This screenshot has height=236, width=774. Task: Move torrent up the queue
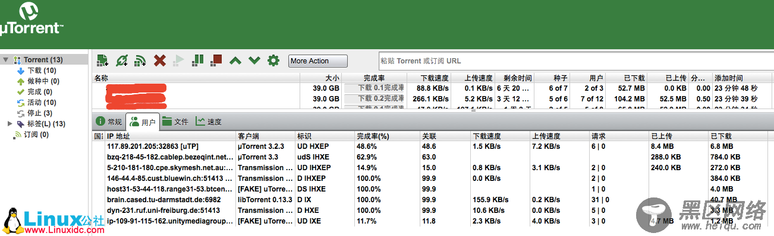coord(235,60)
